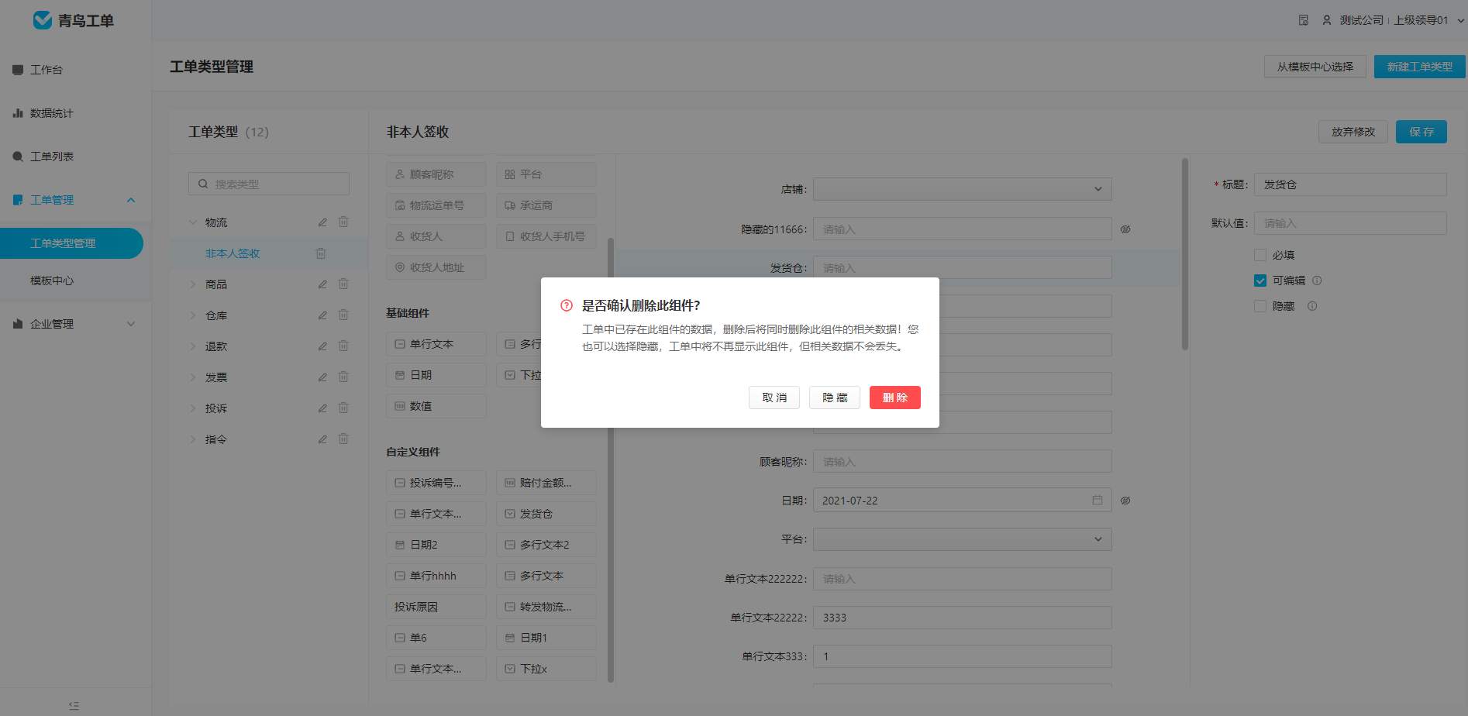
Task: Expand the 退款 tree node
Action: (193, 346)
